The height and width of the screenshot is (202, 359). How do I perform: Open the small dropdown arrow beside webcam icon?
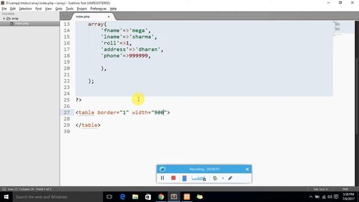(223, 178)
